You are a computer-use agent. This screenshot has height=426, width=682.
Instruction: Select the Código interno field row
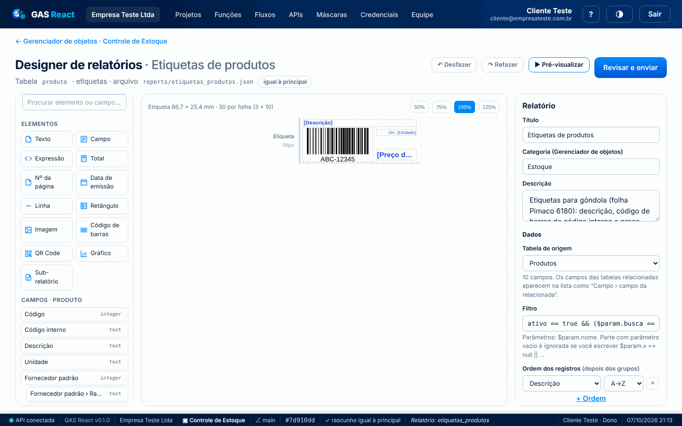(x=74, y=330)
